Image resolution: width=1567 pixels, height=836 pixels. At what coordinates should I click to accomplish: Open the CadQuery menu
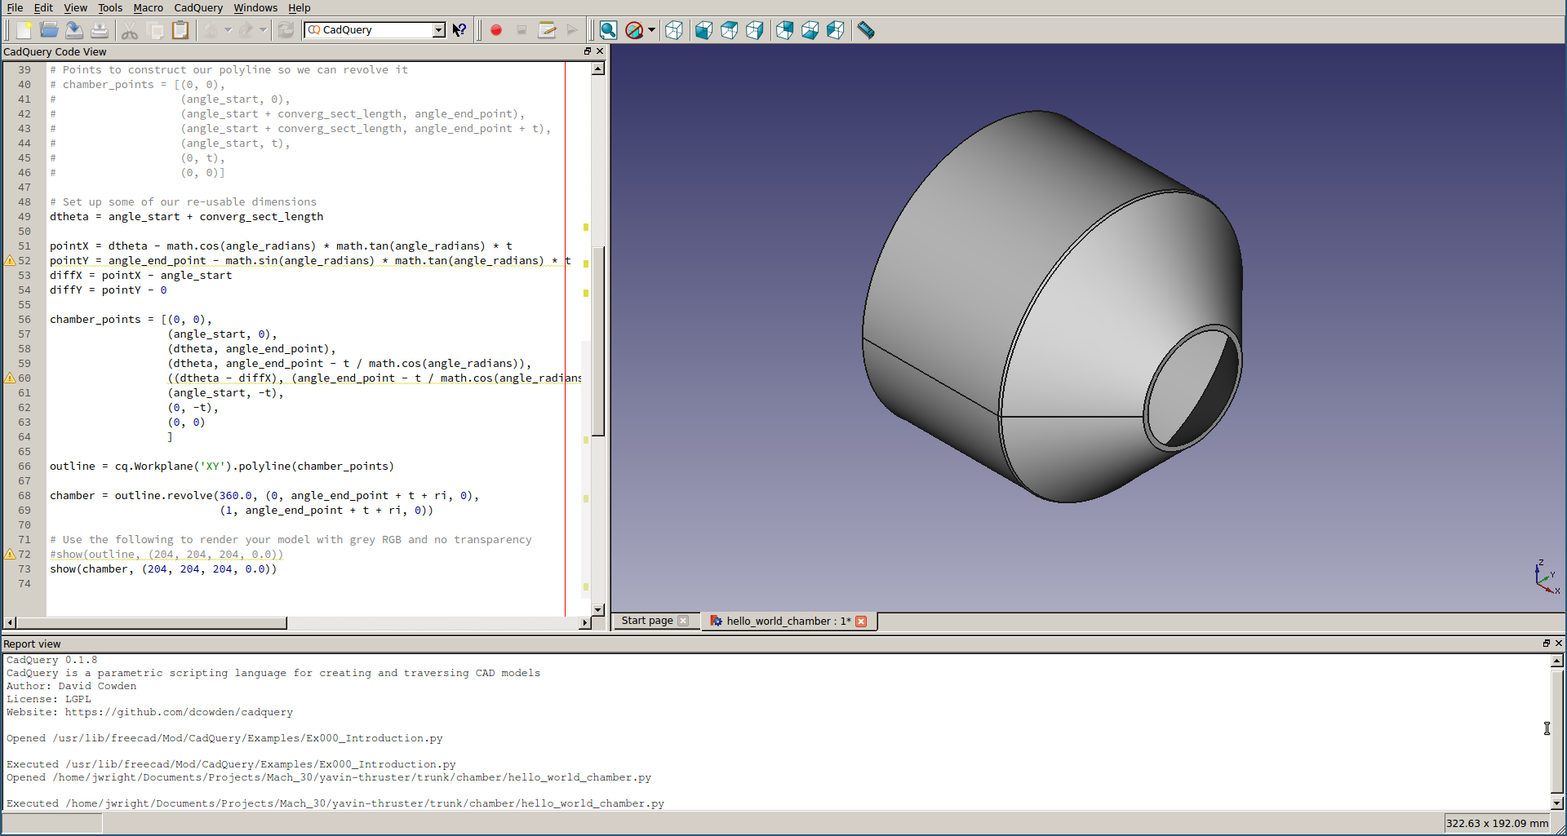198,7
